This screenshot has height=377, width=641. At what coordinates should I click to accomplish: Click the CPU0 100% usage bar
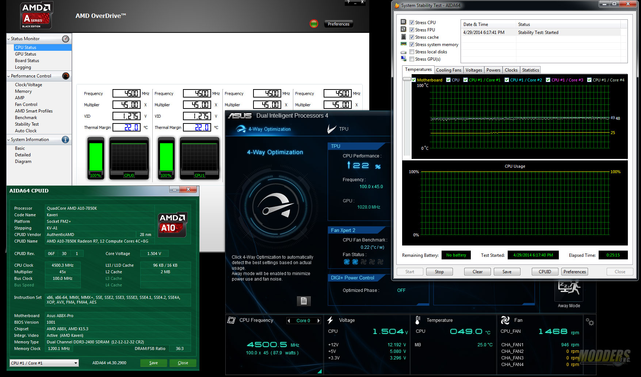(x=96, y=158)
